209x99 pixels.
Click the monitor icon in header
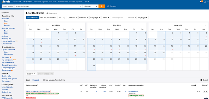click(205, 2)
